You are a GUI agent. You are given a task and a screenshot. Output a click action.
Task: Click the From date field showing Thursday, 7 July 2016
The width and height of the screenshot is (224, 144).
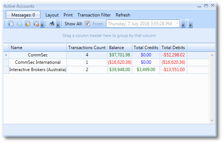coord(143,23)
